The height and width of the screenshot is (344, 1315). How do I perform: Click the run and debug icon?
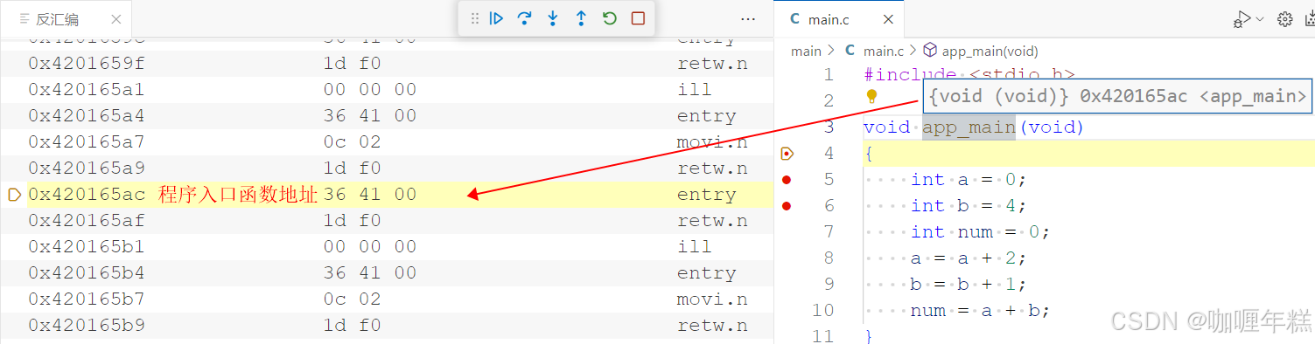pyautogui.click(x=1242, y=19)
